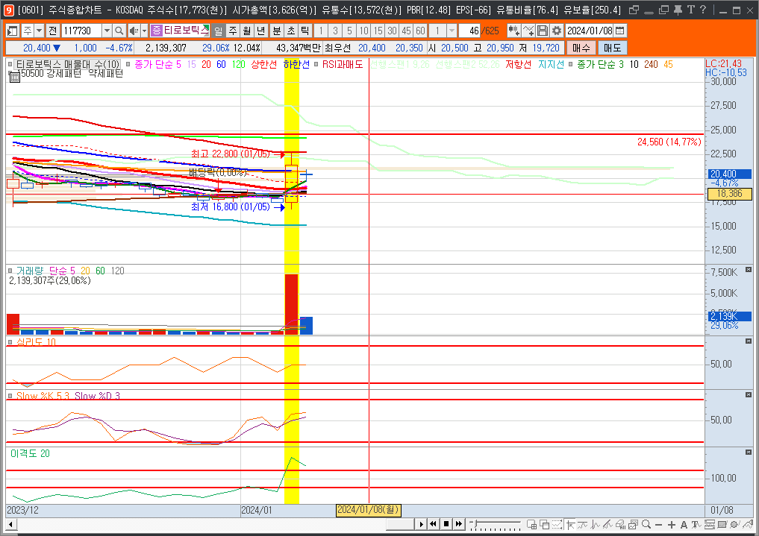Click the title bar T font icon

(691, 10)
